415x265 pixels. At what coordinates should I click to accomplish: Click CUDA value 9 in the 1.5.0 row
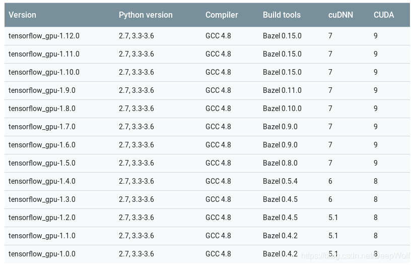click(x=376, y=163)
